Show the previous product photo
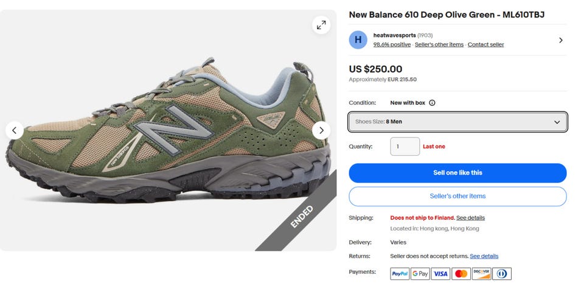Viewport: 584px width, 286px height. [15, 130]
